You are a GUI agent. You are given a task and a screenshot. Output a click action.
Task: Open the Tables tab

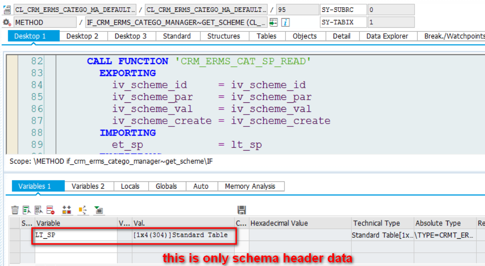(x=267, y=36)
